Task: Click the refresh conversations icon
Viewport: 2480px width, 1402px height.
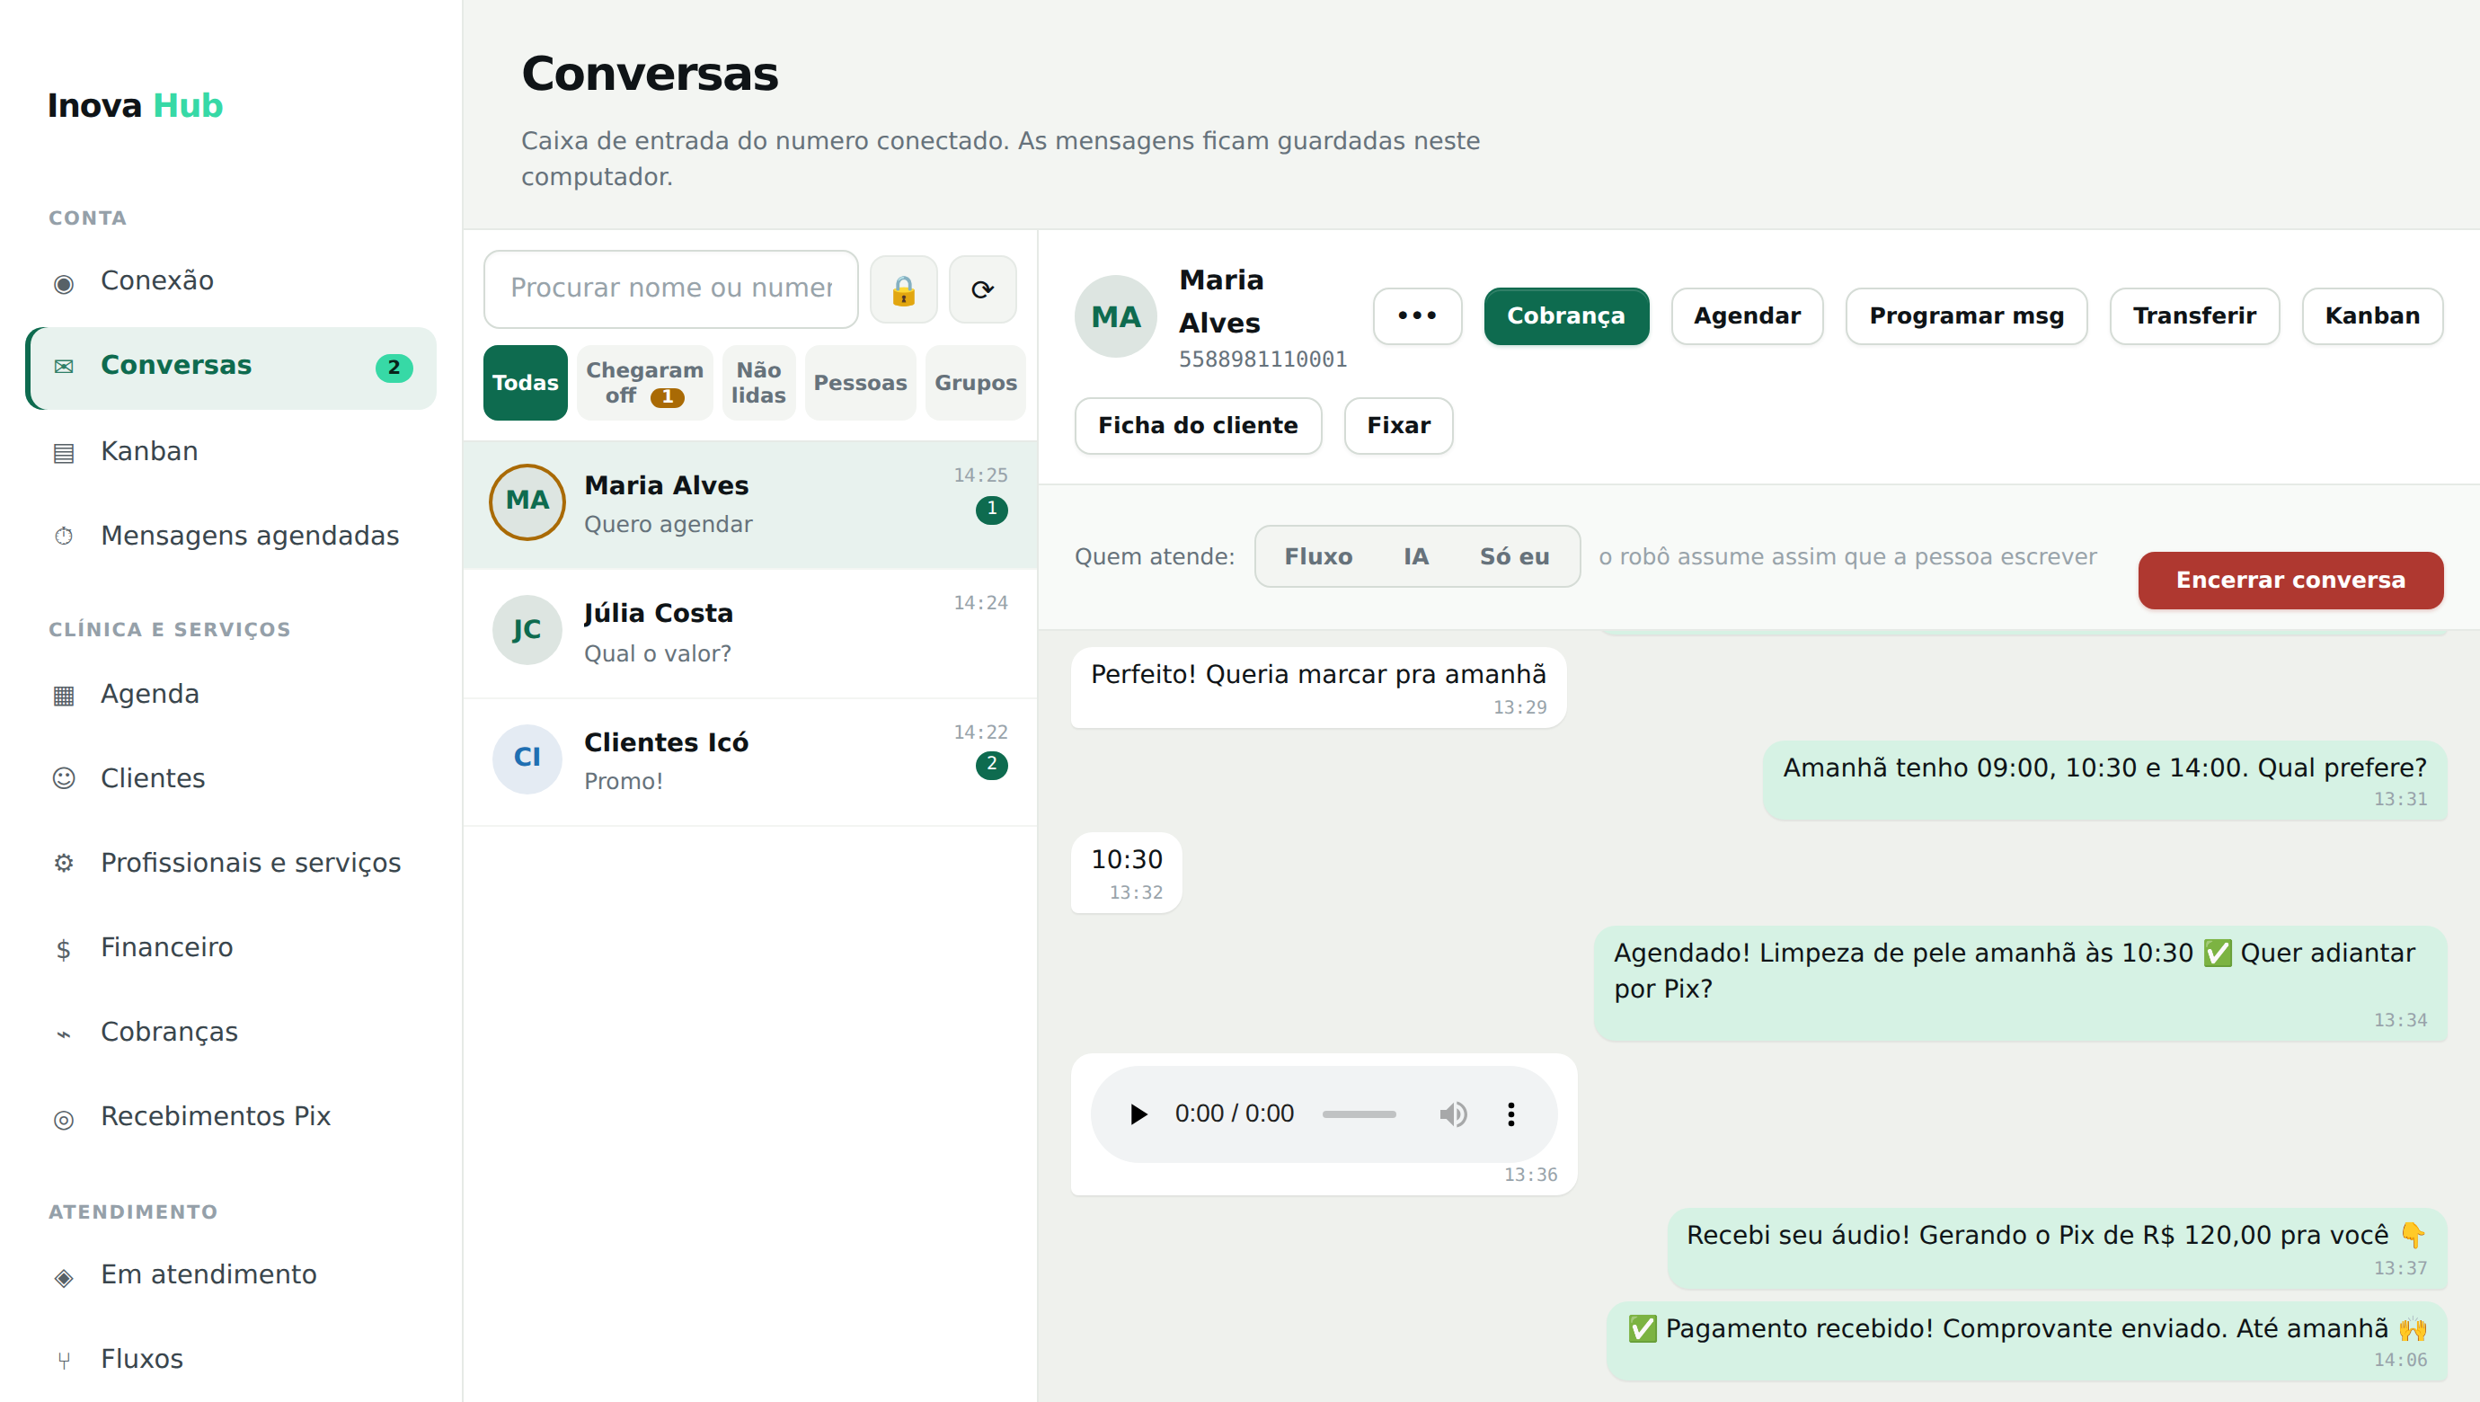Action: pos(982,288)
